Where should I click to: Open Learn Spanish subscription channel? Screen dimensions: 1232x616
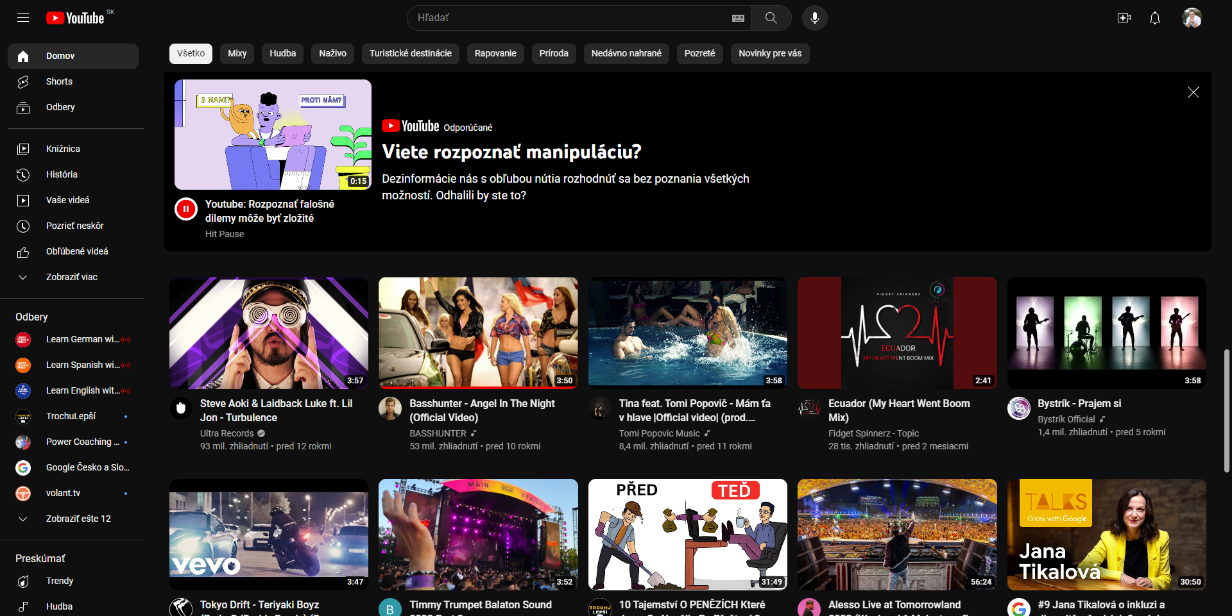(73, 365)
